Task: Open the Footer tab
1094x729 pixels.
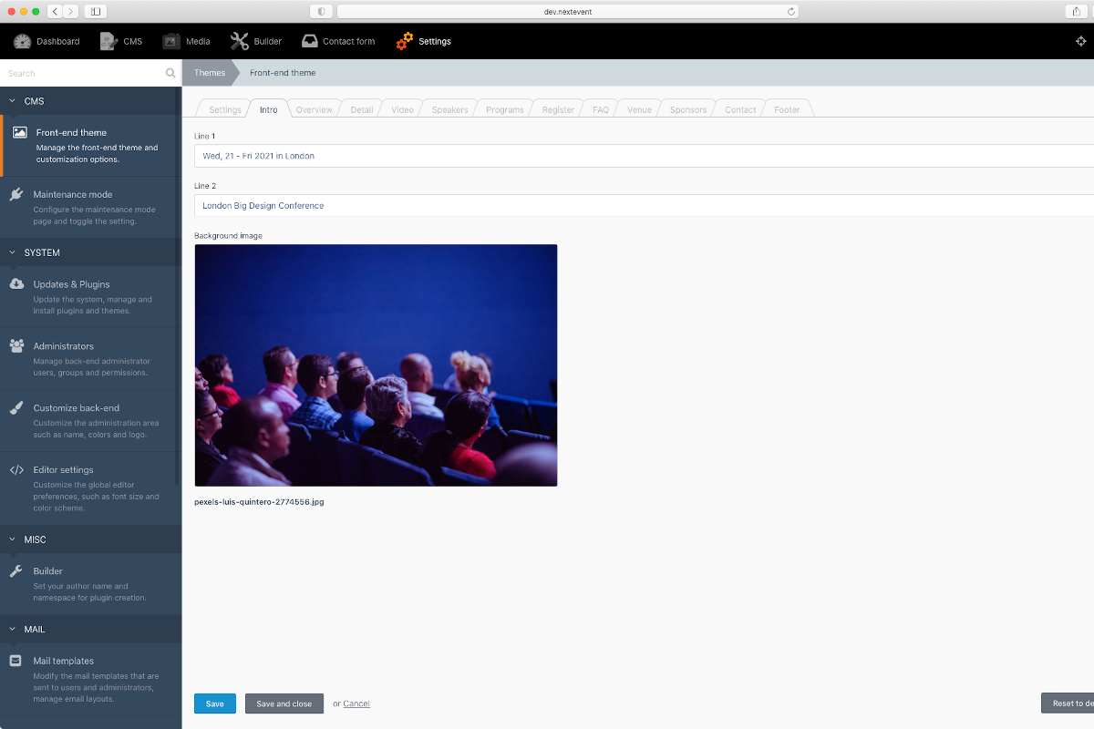Action: [x=787, y=109]
